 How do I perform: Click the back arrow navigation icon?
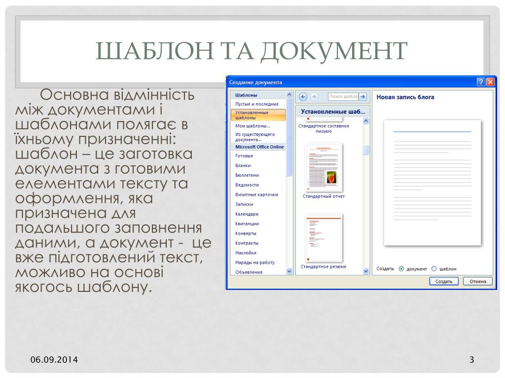coord(303,96)
